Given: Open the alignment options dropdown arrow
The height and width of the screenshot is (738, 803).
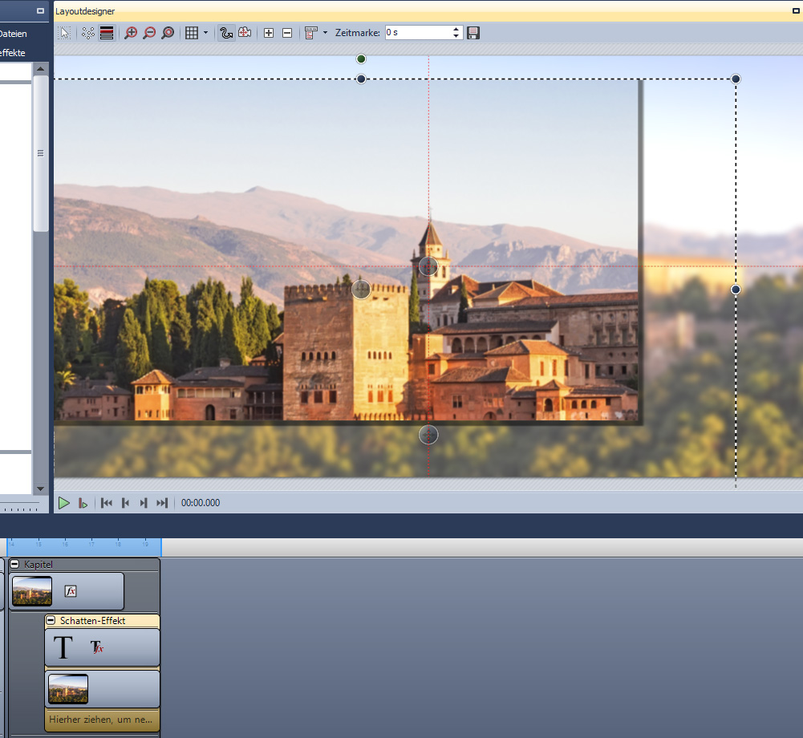Looking at the screenshot, I should click(325, 33).
